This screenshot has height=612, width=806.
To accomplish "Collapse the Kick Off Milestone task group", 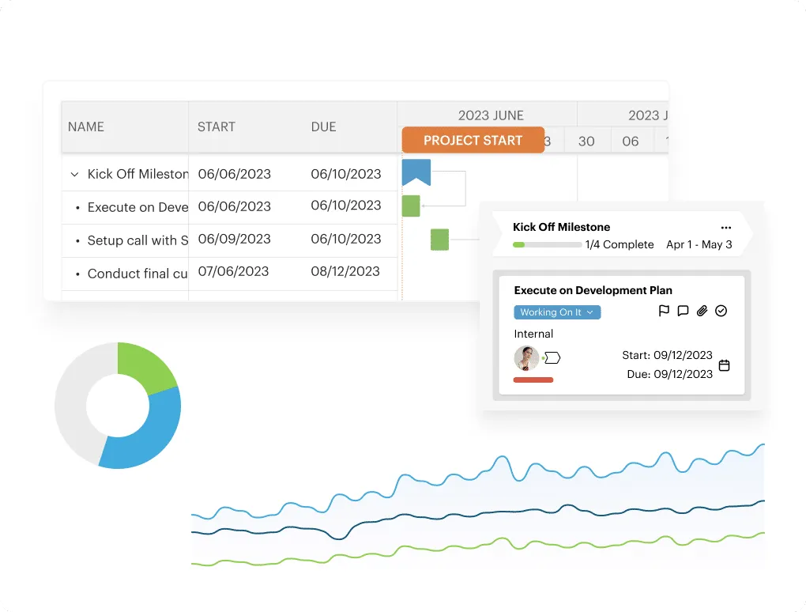I will pos(75,173).
